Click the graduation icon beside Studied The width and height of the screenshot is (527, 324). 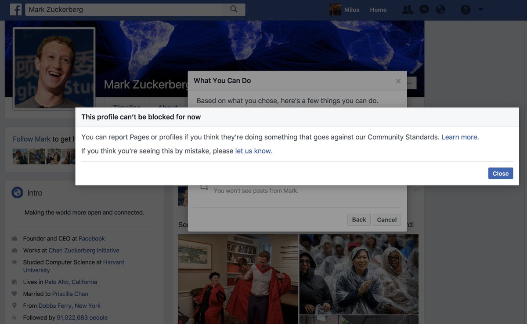pyautogui.click(x=14, y=262)
